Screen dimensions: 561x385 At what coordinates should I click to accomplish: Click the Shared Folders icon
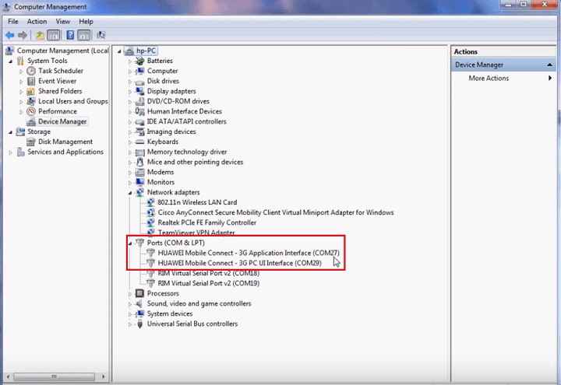(31, 91)
